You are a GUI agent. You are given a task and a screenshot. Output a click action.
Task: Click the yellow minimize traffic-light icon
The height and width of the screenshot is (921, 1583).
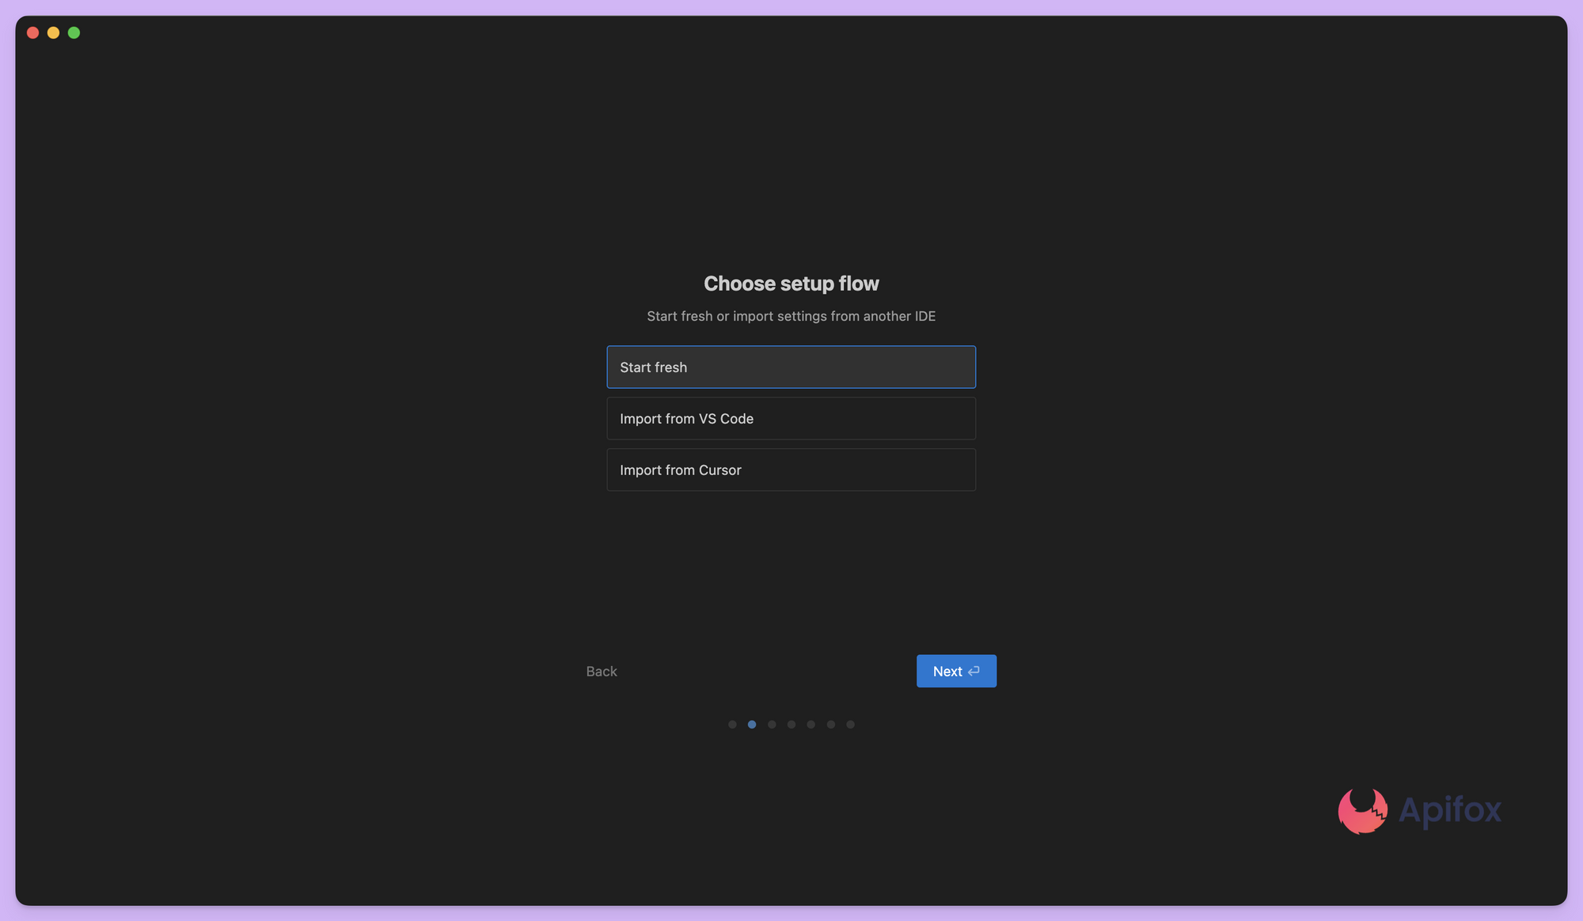[x=53, y=32]
